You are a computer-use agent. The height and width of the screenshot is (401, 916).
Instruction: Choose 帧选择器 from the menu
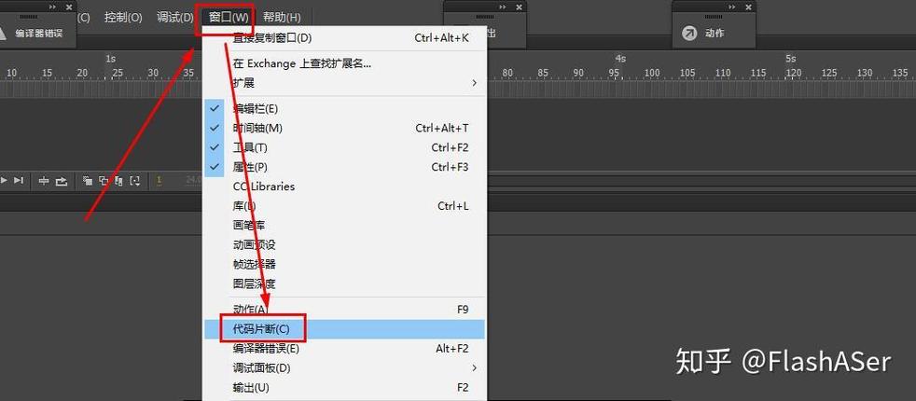pos(344,264)
